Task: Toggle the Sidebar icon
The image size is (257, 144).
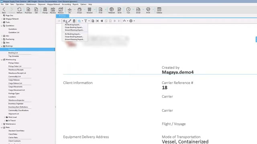Action: coord(159,10)
